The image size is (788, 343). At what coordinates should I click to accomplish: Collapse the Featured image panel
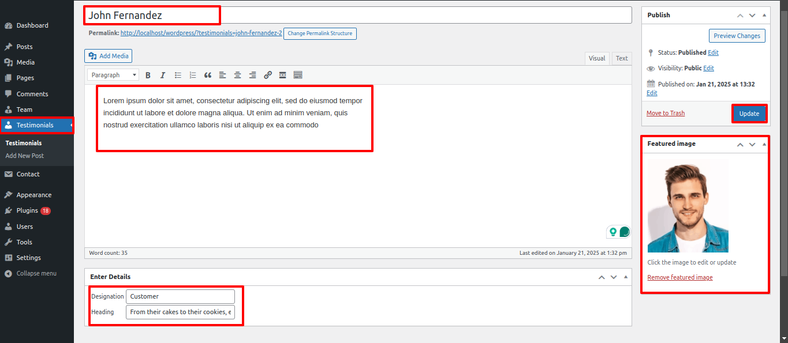(764, 144)
